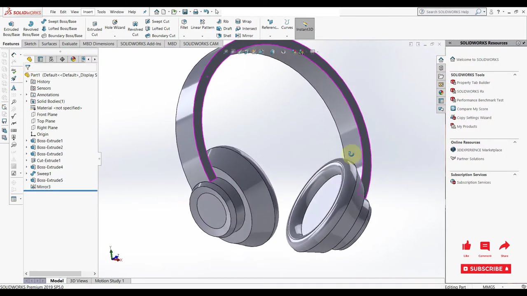
Task: Select the Linear Pattern tool
Action: point(202,25)
